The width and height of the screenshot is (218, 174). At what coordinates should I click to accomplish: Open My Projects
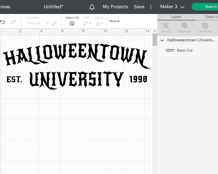[x=115, y=7]
